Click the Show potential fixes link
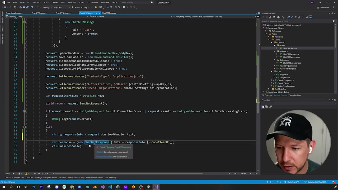The image size is (338, 190). point(105,157)
